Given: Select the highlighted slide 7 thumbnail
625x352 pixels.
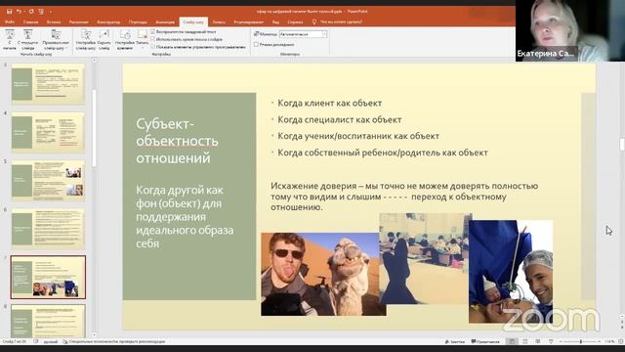Looking at the screenshot, I should tap(48, 278).
